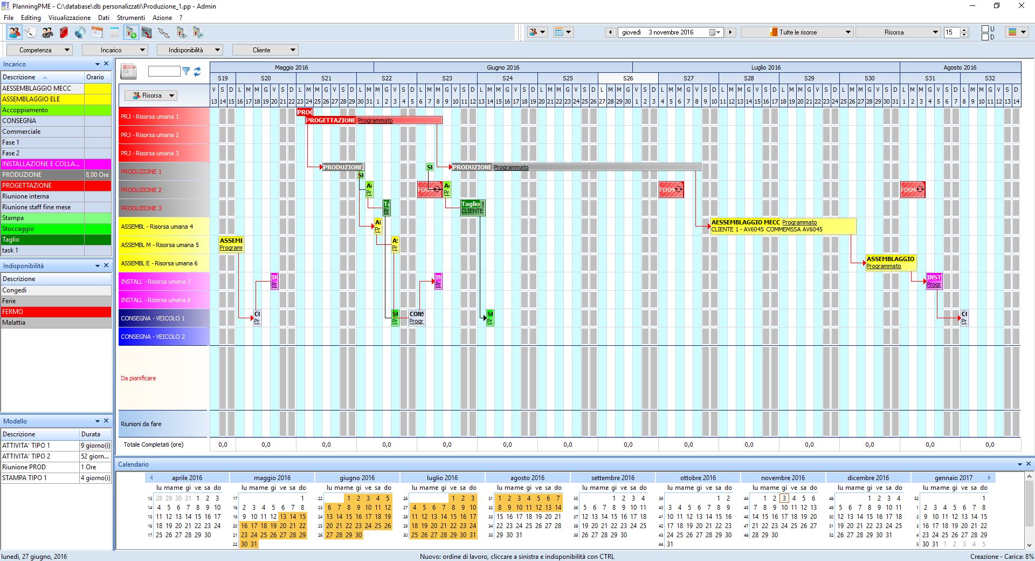Open the Incarico filter dropdown

tap(115, 50)
